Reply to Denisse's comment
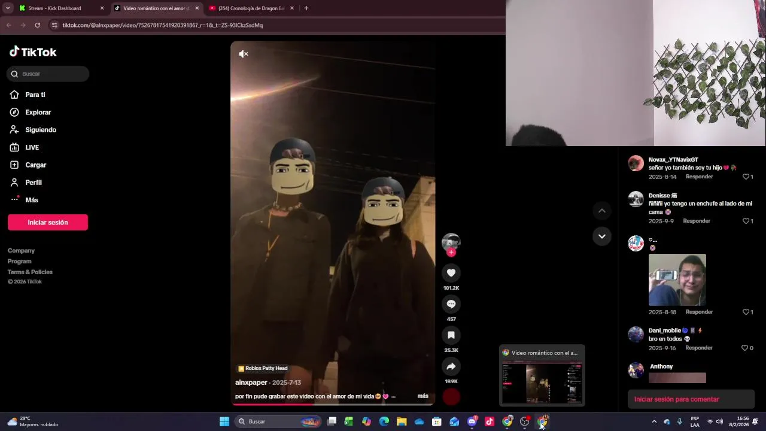 click(x=697, y=221)
